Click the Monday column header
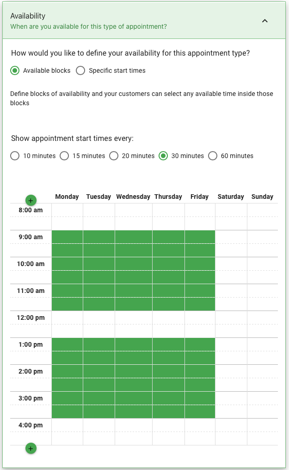 (x=67, y=197)
